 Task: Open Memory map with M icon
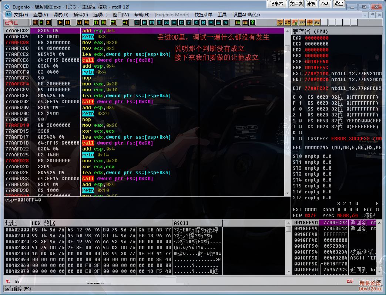[152, 23]
